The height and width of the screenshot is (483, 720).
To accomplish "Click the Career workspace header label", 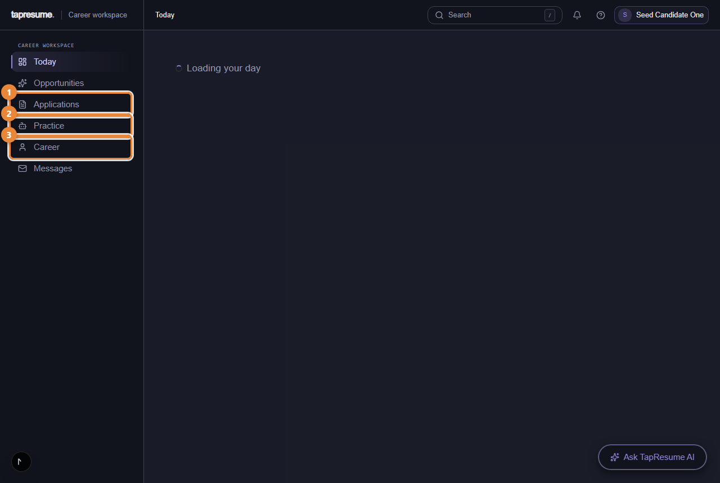I will (98, 15).
